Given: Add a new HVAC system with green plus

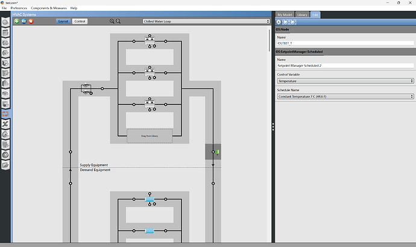Looking at the screenshot, I should point(17,21).
